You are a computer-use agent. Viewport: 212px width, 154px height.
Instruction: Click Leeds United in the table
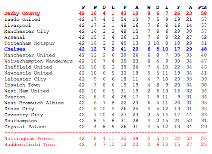[x=22, y=20]
